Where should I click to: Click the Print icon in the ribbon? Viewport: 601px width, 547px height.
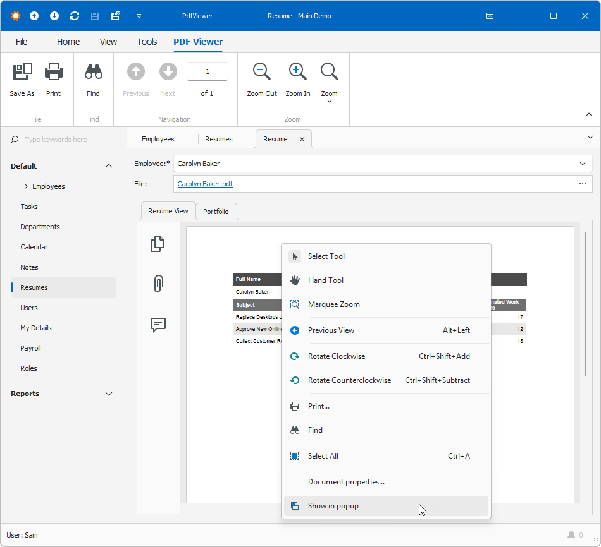tap(54, 71)
